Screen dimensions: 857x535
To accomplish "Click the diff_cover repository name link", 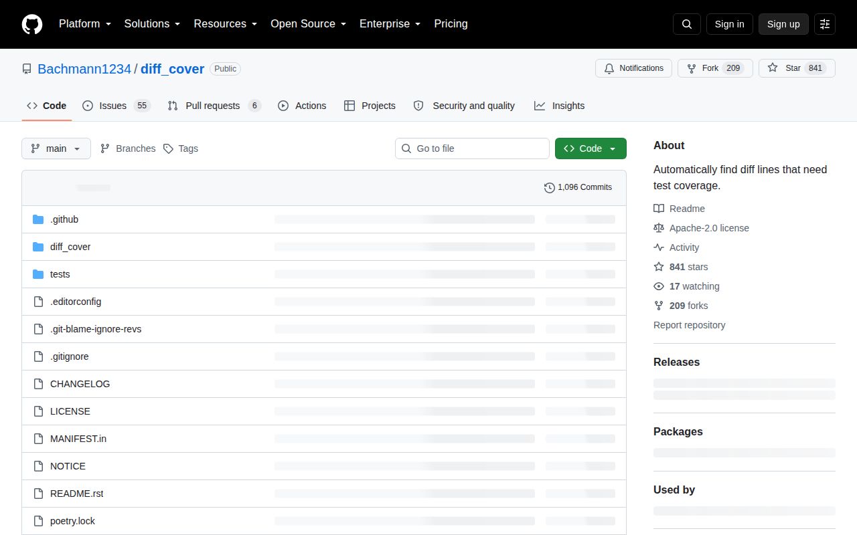I will coord(172,69).
